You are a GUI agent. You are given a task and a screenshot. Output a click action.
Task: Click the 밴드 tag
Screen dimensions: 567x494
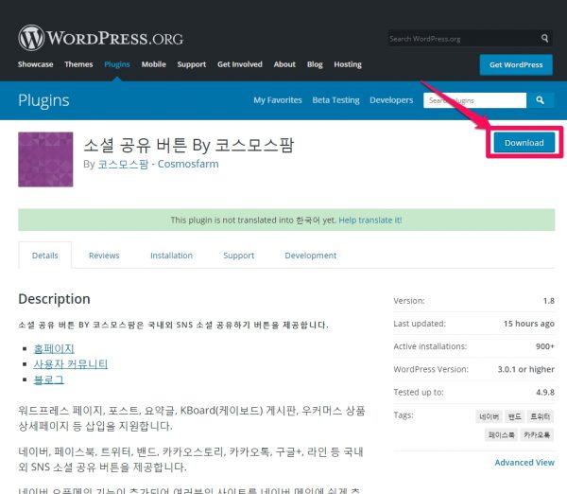514,416
